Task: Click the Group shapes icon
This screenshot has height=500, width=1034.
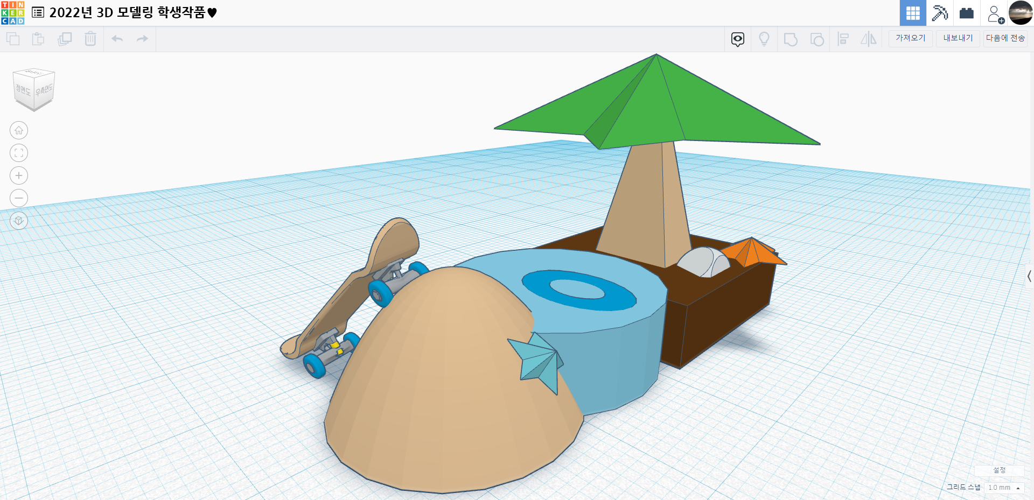Action: 791,39
